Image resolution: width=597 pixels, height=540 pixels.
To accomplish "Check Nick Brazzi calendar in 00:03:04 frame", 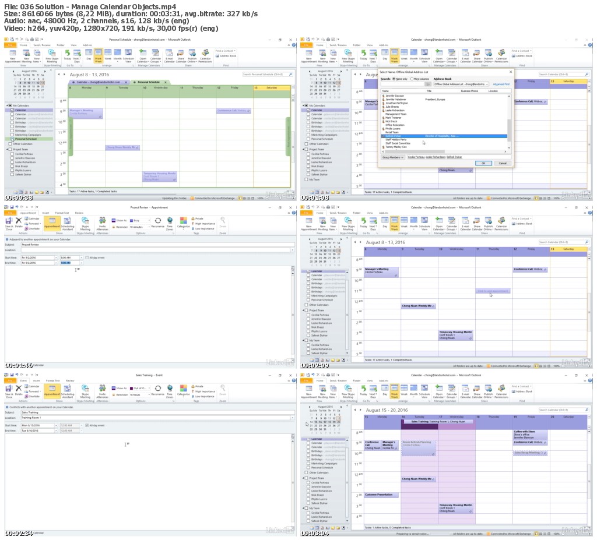I will [308, 495].
